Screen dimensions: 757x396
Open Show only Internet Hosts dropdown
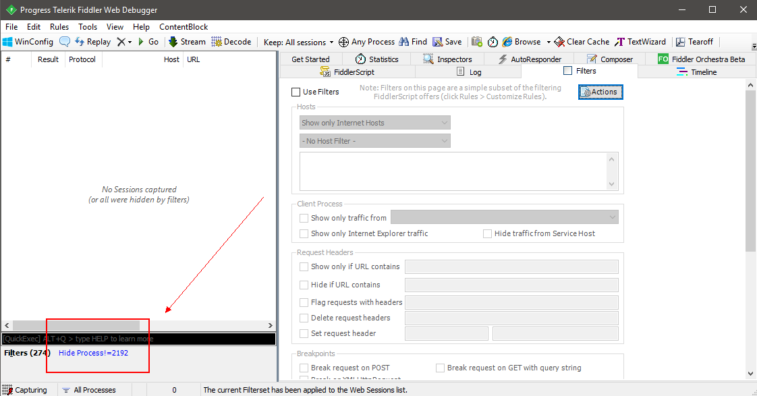click(374, 123)
